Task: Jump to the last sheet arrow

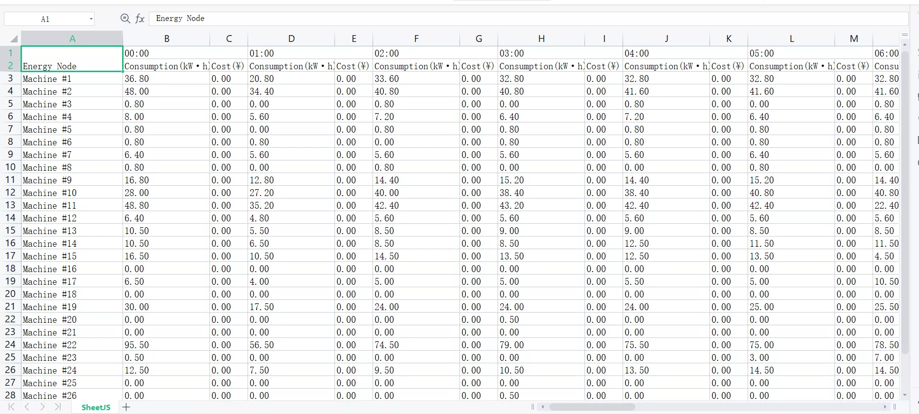Action: [58, 407]
